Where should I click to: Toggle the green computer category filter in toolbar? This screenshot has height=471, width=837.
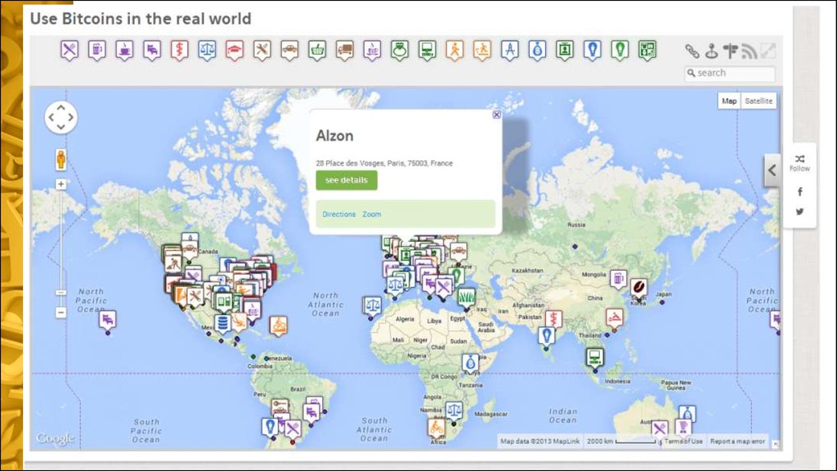pyautogui.click(x=427, y=50)
